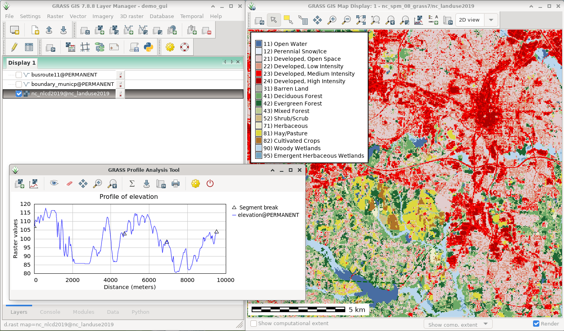The width and height of the screenshot is (564, 331).
Task: Open the Temporal menu
Action: [x=192, y=16]
